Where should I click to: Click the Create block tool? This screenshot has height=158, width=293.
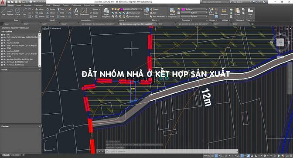tap(154, 9)
